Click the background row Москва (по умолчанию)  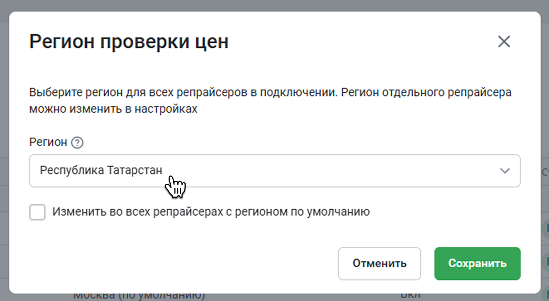click(139, 296)
